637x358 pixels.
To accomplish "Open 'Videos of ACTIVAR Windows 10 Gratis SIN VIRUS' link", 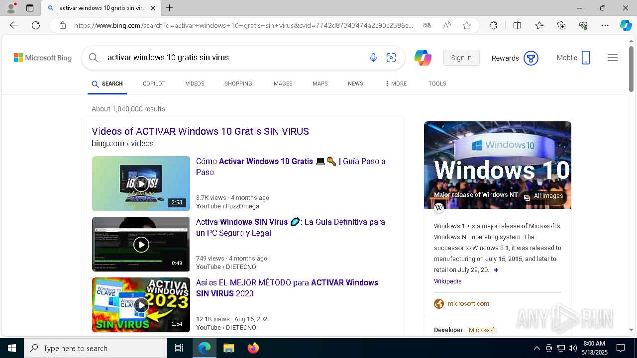I will pyautogui.click(x=200, y=131).
